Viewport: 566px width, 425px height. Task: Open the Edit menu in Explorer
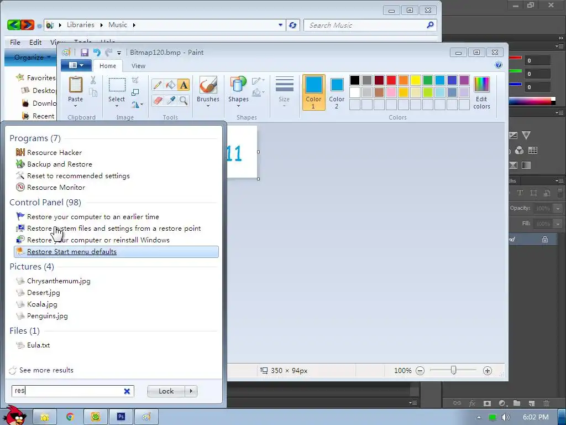point(35,42)
